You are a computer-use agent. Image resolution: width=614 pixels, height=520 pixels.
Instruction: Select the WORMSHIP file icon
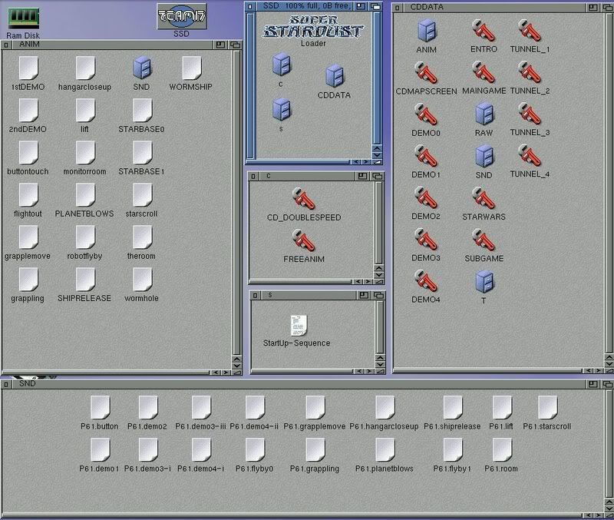coord(190,68)
